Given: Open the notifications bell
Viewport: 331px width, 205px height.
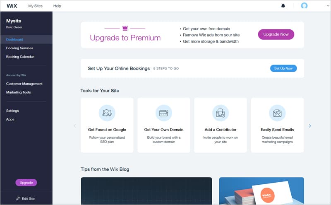Looking at the screenshot, I should [x=283, y=6].
